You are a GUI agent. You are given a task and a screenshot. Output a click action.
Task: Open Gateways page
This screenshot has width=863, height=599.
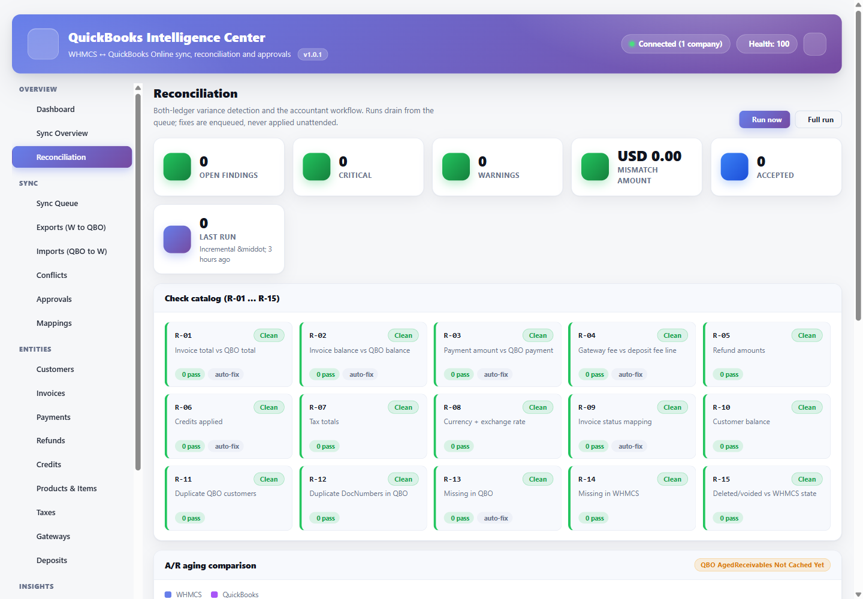pos(72,536)
